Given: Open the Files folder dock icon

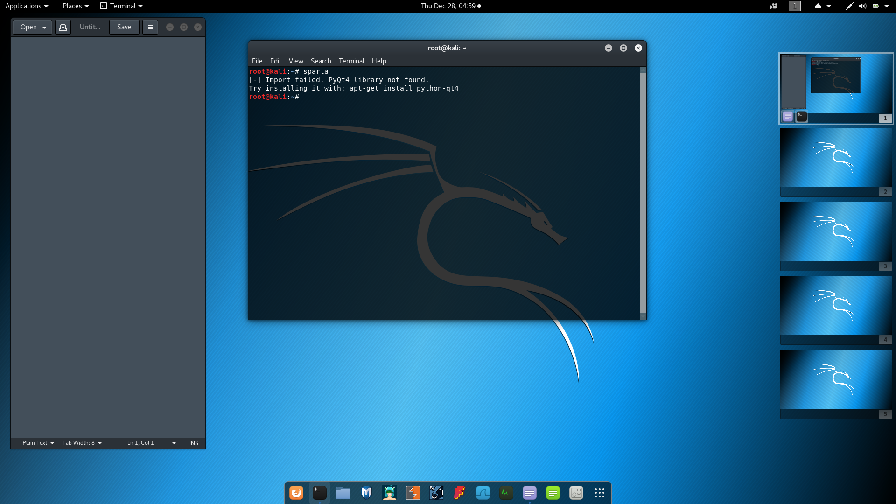Looking at the screenshot, I should coord(343,493).
